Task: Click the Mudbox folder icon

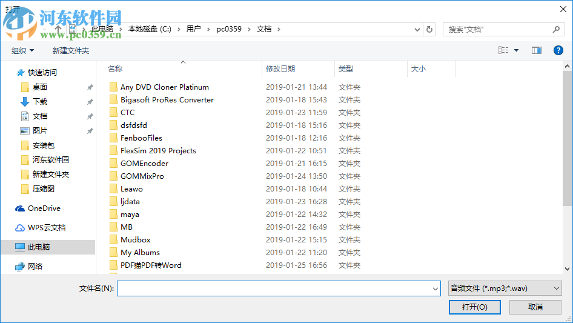Action: [114, 239]
